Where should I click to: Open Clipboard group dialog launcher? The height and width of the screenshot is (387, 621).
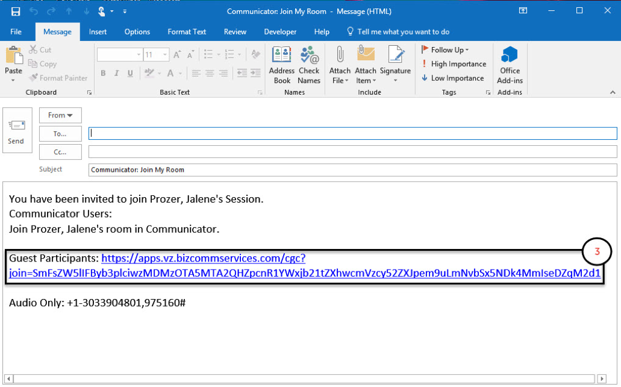coord(90,92)
